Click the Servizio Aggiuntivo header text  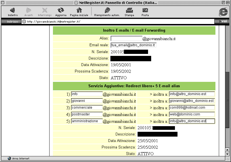[134, 86]
